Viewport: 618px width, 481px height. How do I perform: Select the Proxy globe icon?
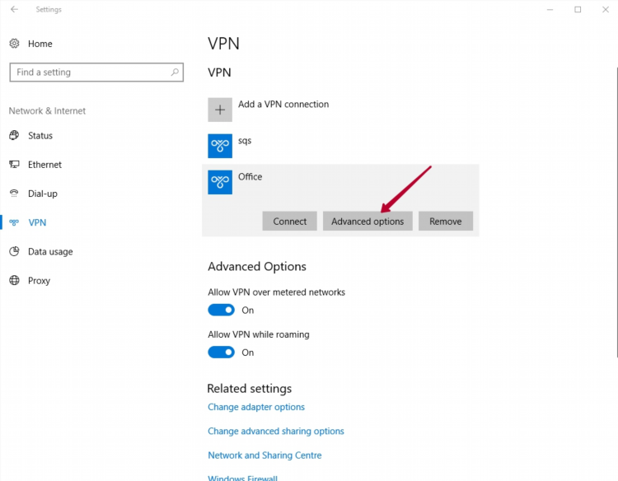[14, 281]
